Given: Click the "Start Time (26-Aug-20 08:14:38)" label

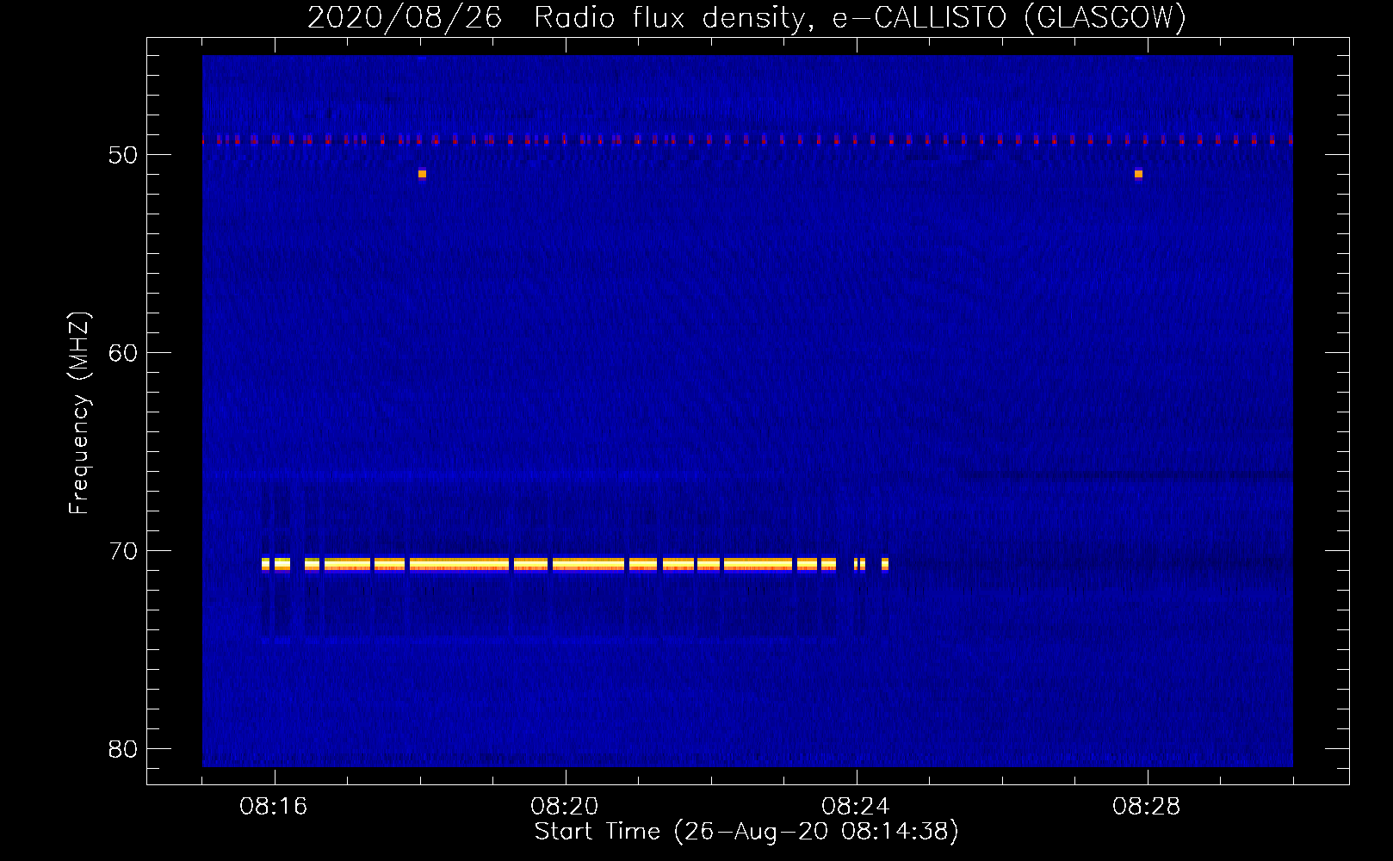Looking at the screenshot, I should pyautogui.click(x=746, y=832).
